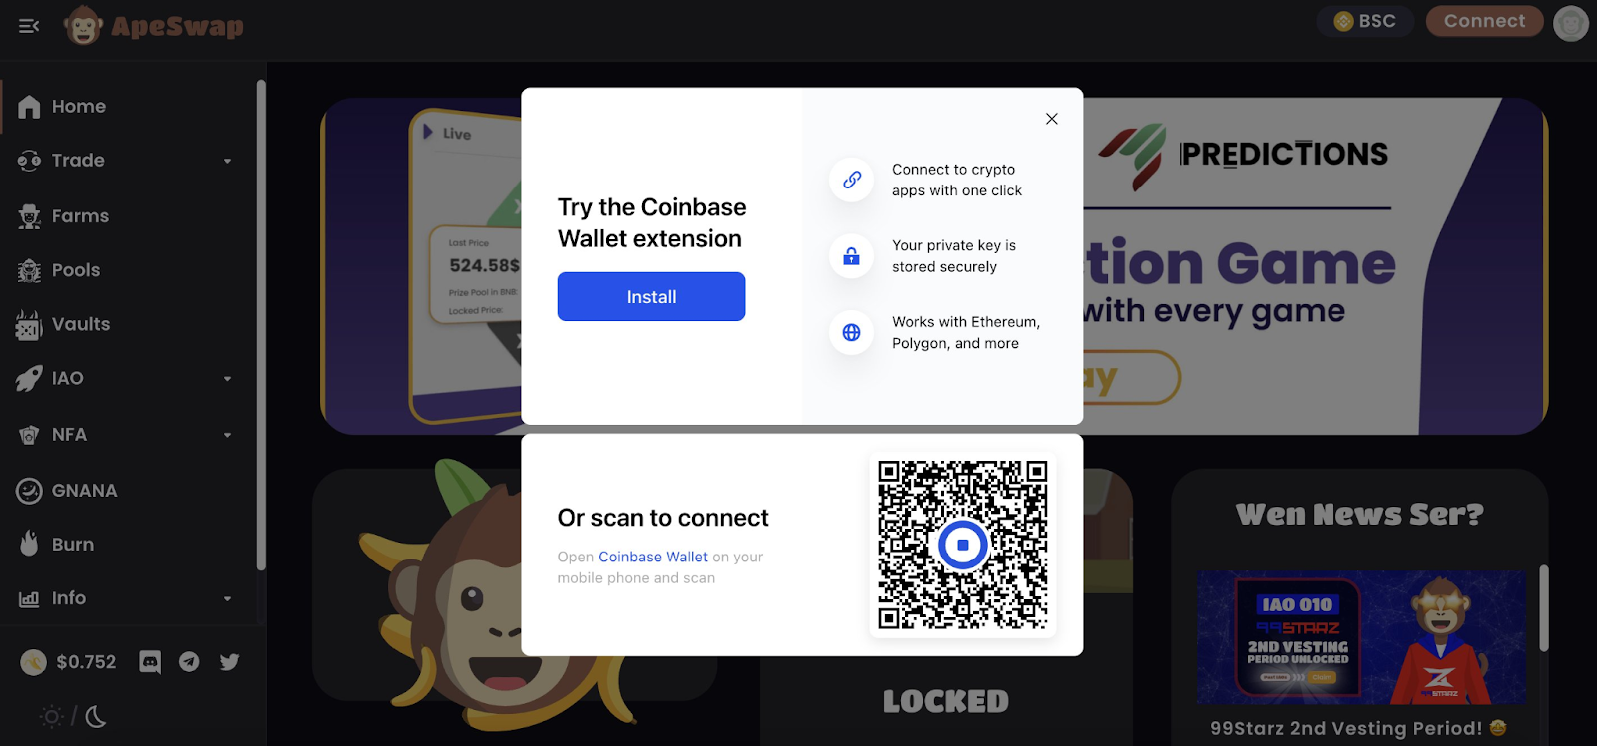Open the Telegram icon in sidebar footer
Viewport: 1597px width, 746px height.
point(189,662)
